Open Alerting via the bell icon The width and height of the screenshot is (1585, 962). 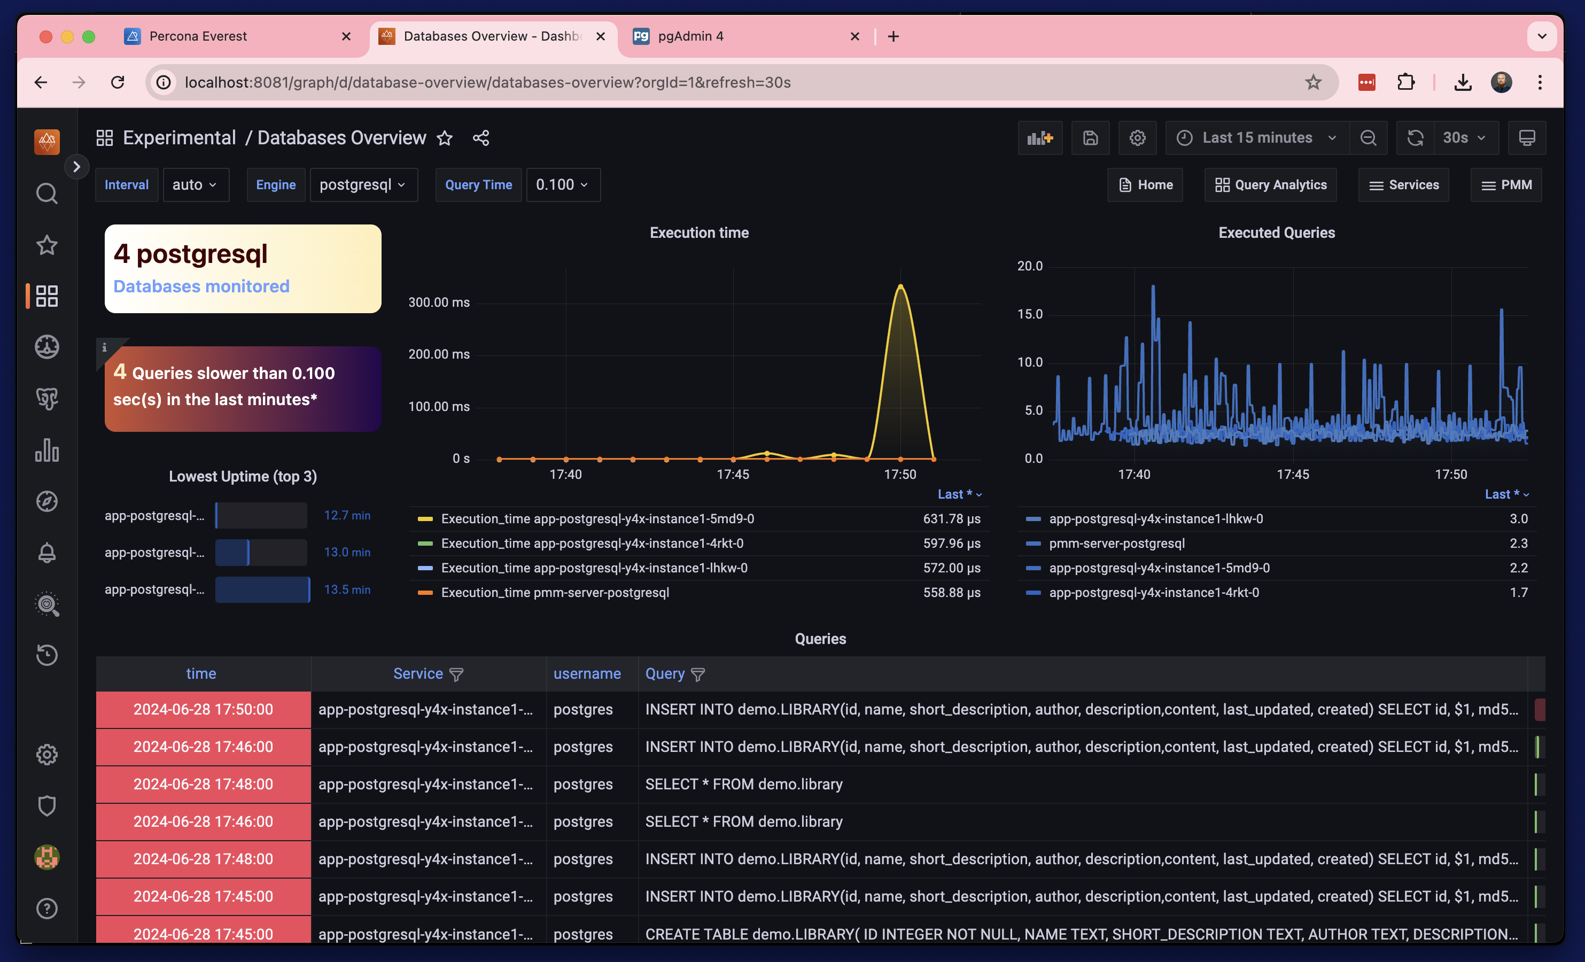click(x=47, y=553)
